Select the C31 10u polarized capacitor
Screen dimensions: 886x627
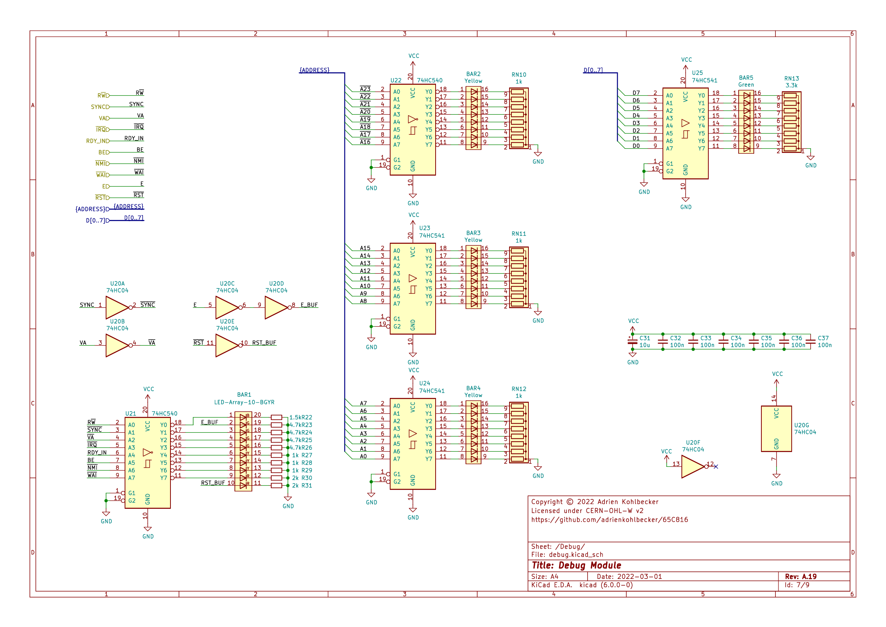[632, 341]
